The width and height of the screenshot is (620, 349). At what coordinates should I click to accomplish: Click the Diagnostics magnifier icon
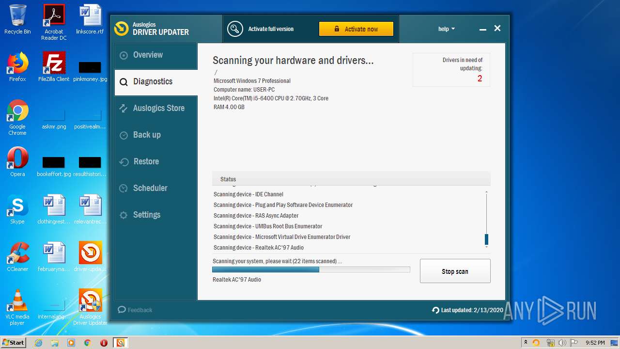tap(124, 82)
